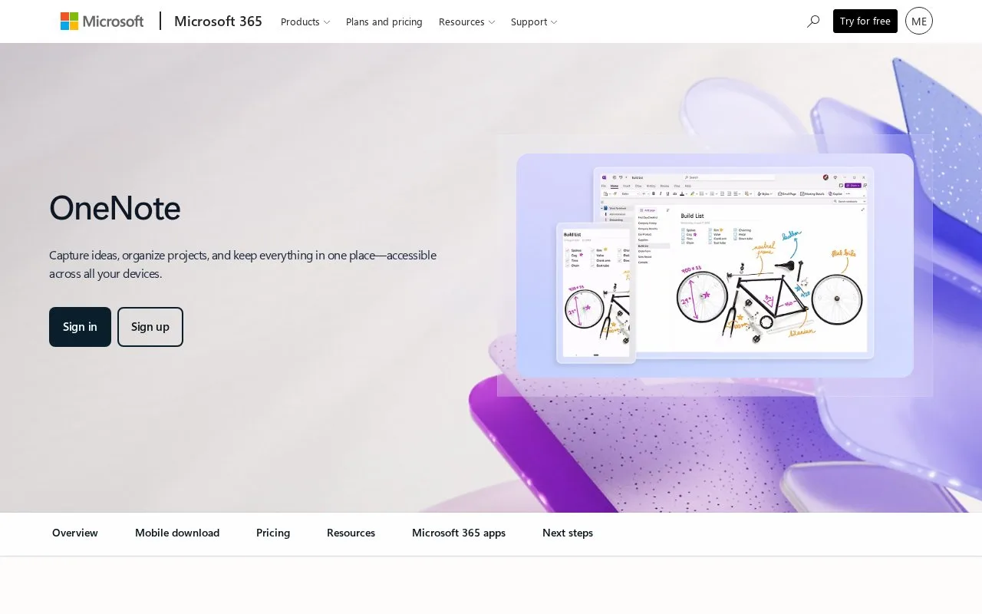Go to Microsoft 365 apps section
Viewport: 982px width, 614px height.
(x=459, y=533)
